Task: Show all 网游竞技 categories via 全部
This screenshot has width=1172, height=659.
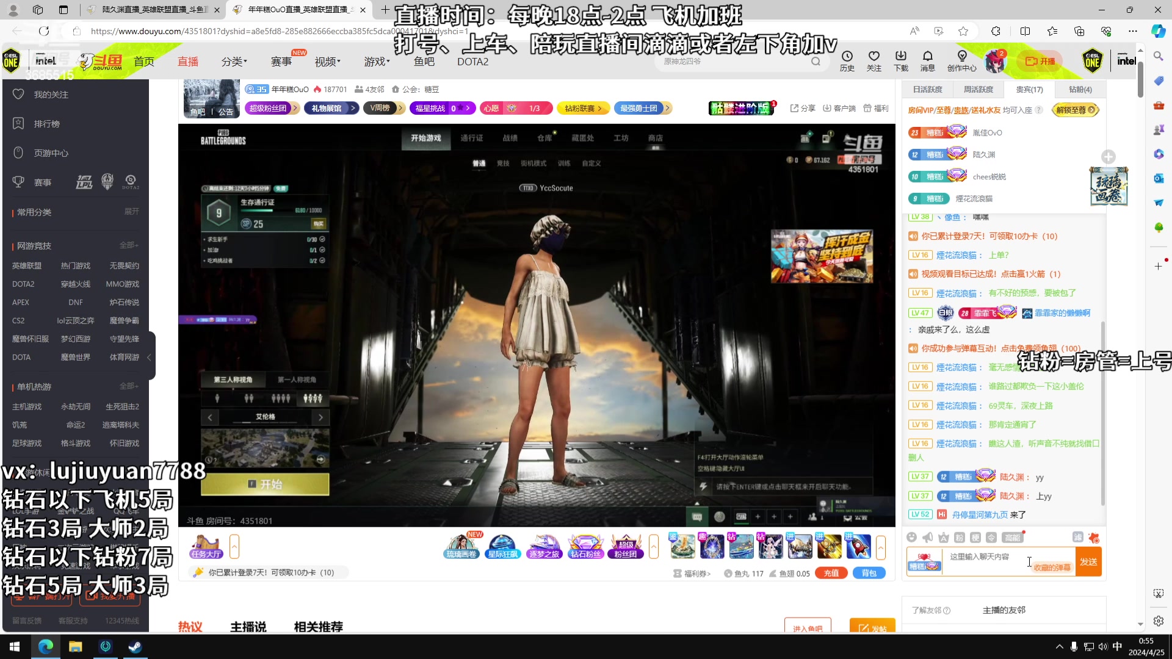Action: tap(128, 245)
